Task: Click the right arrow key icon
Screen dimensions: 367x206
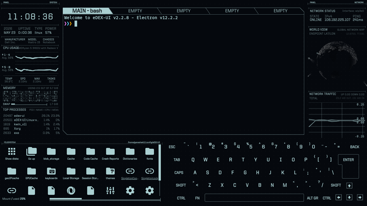Action: pyautogui.click(x=360, y=197)
